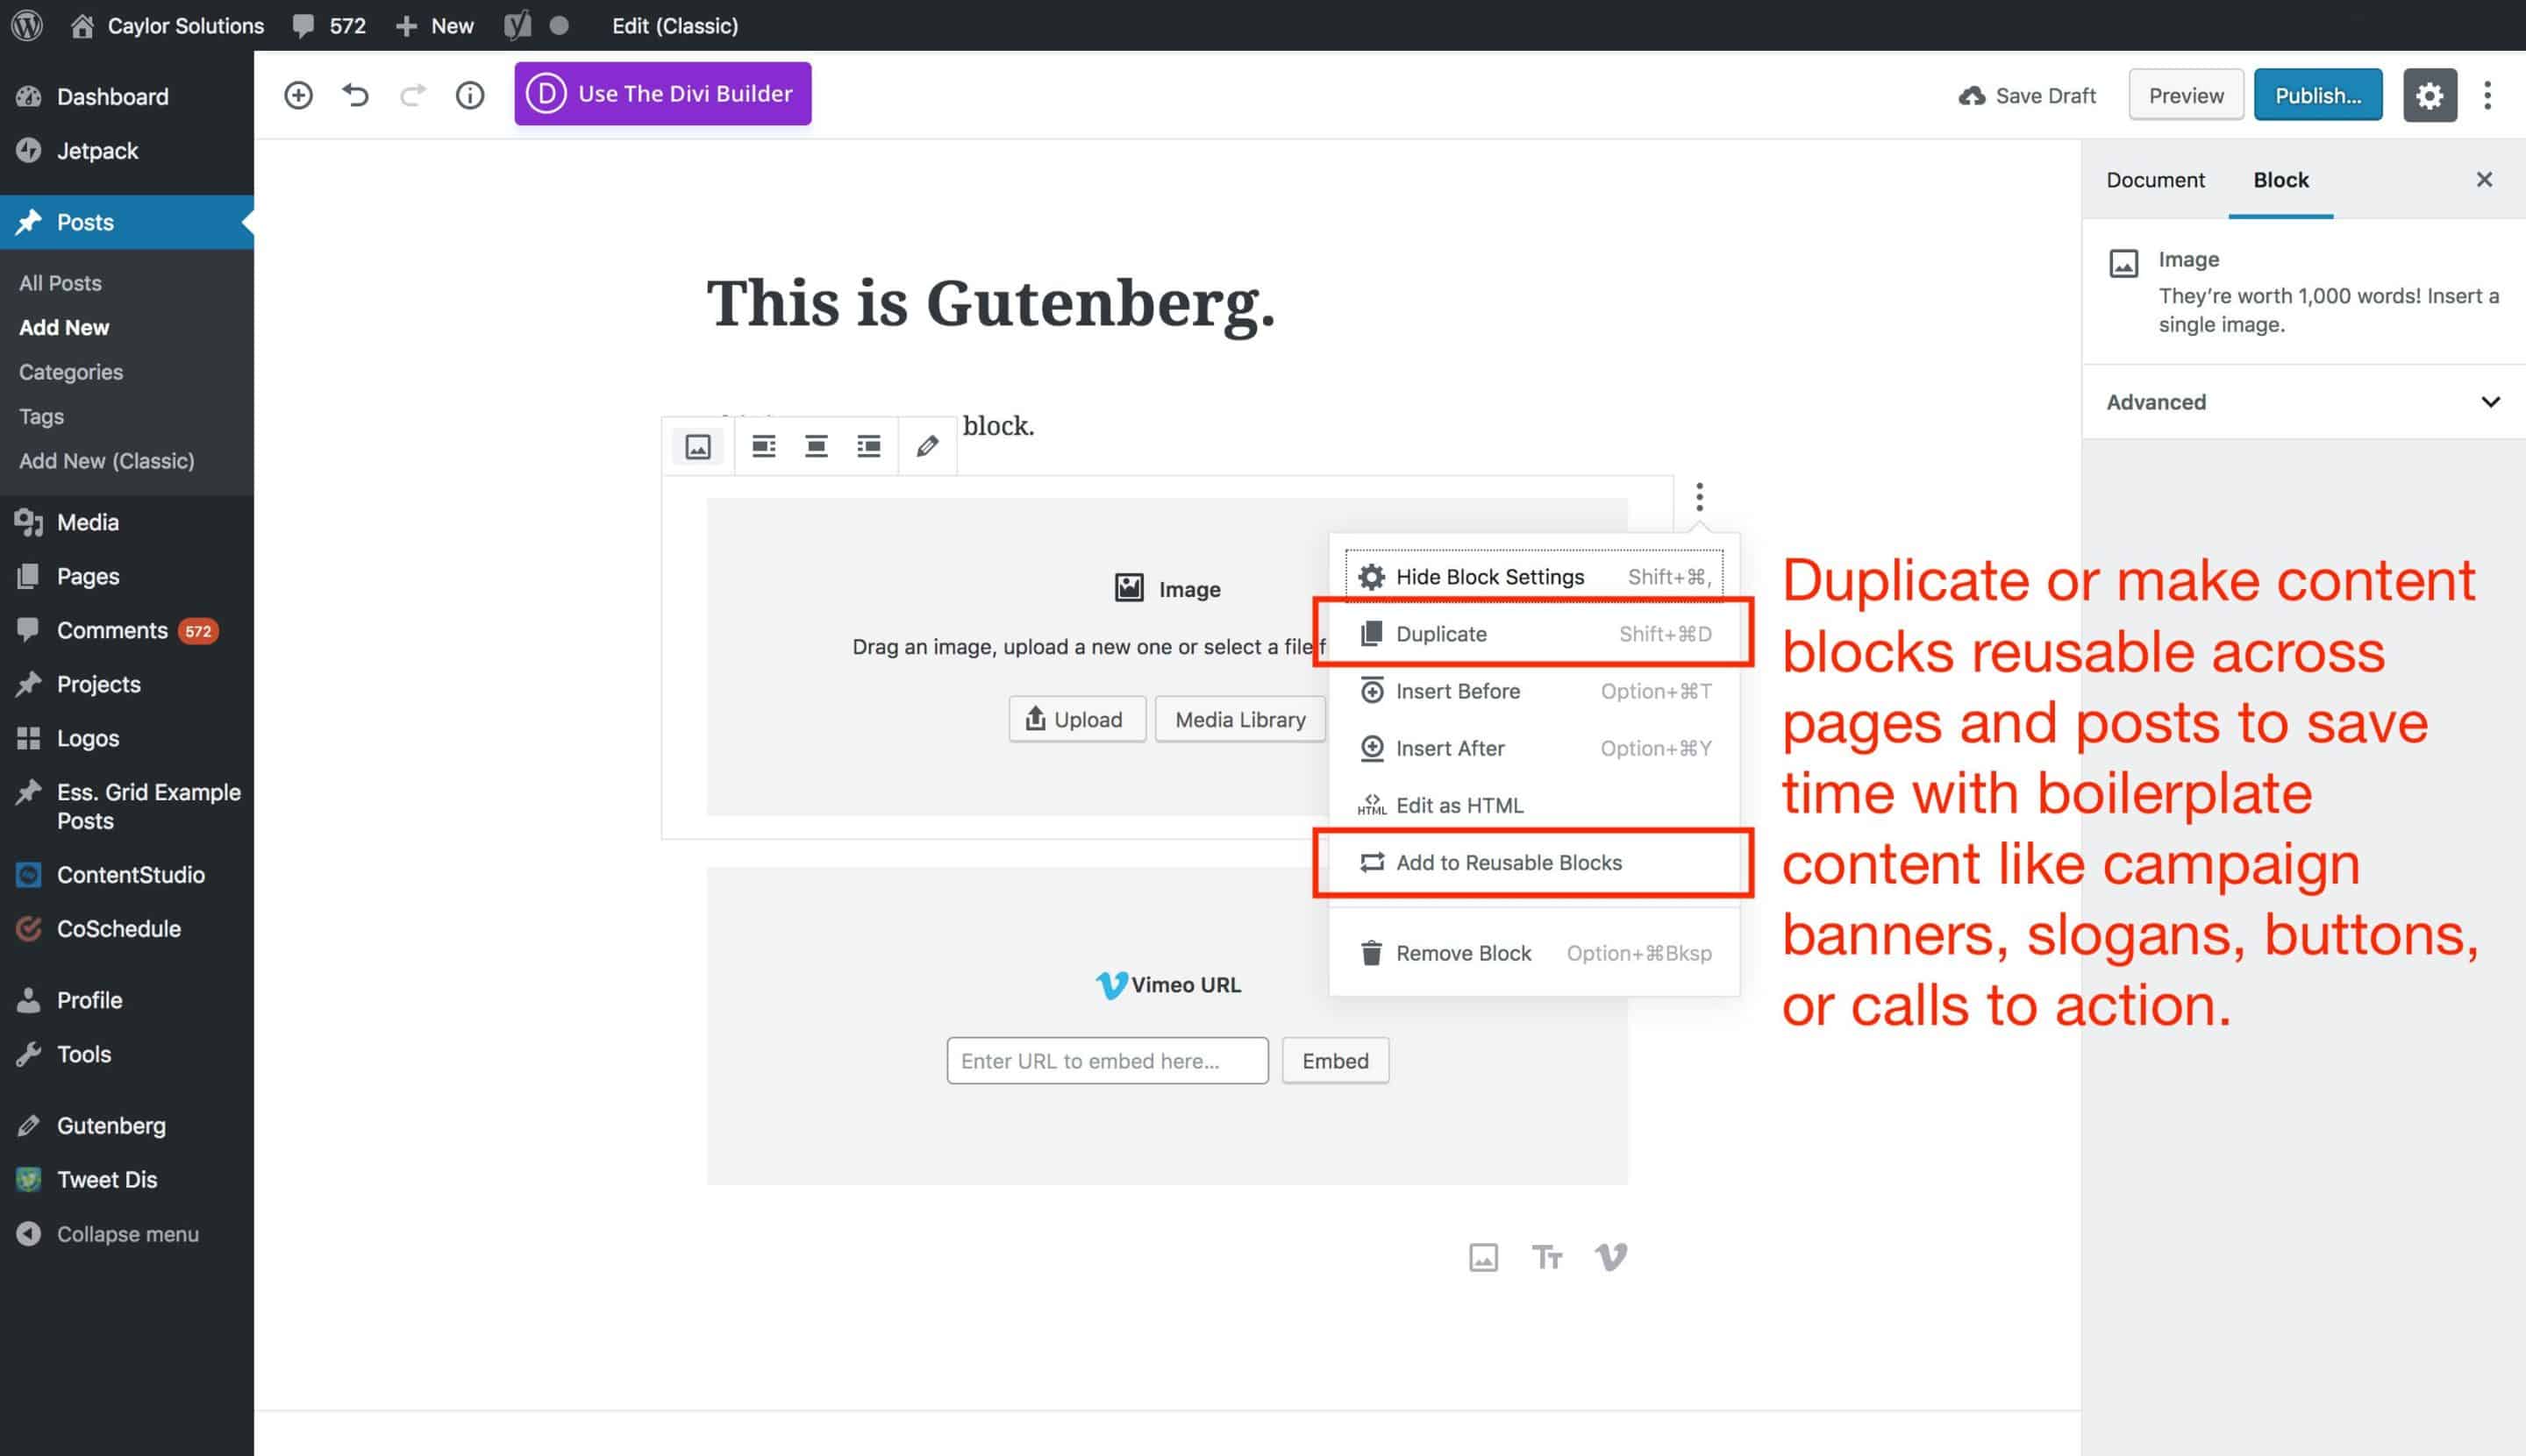Click the Add block plus icon
Screen dimensions: 2526x1456
click(298, 95)
